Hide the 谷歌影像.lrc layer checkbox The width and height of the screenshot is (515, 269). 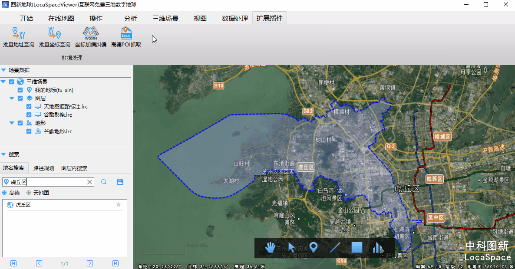pos(29,115)
